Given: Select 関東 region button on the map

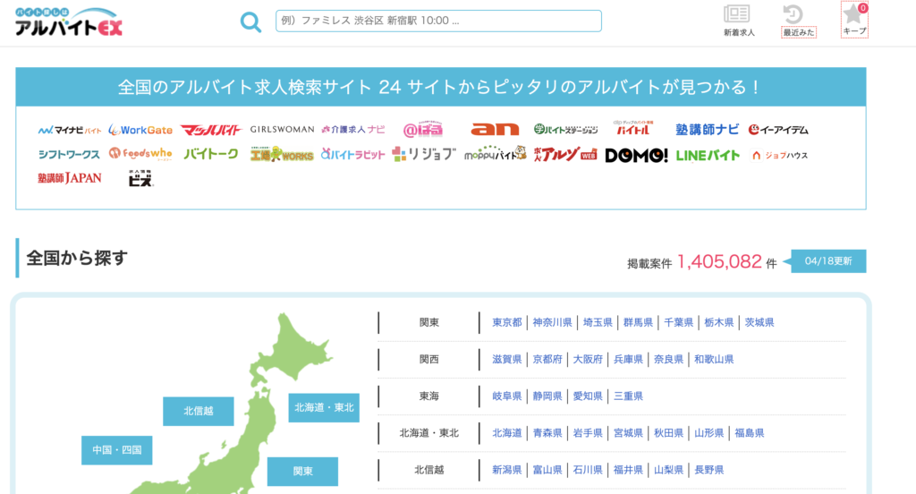Looking at the screenshot, I should pos(302,472).
